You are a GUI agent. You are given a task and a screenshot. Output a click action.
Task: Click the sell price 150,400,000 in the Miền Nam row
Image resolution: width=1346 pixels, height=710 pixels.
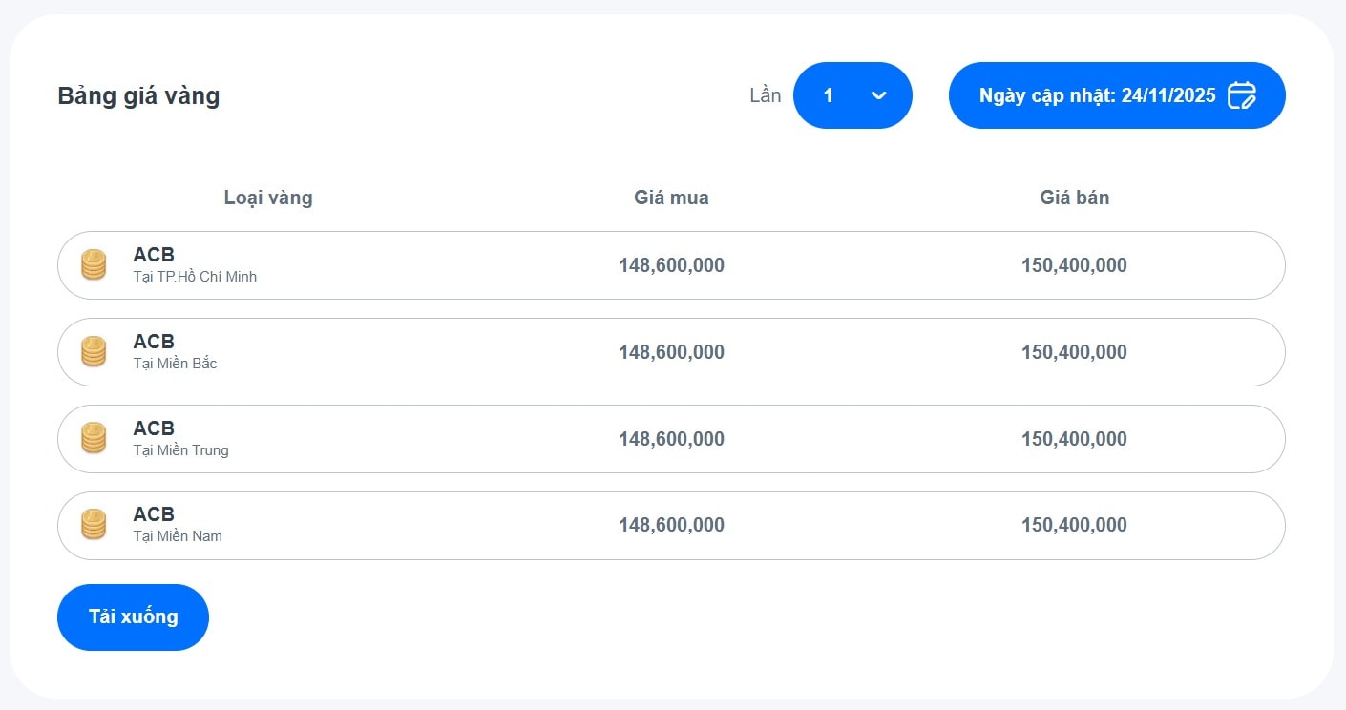1074,525
